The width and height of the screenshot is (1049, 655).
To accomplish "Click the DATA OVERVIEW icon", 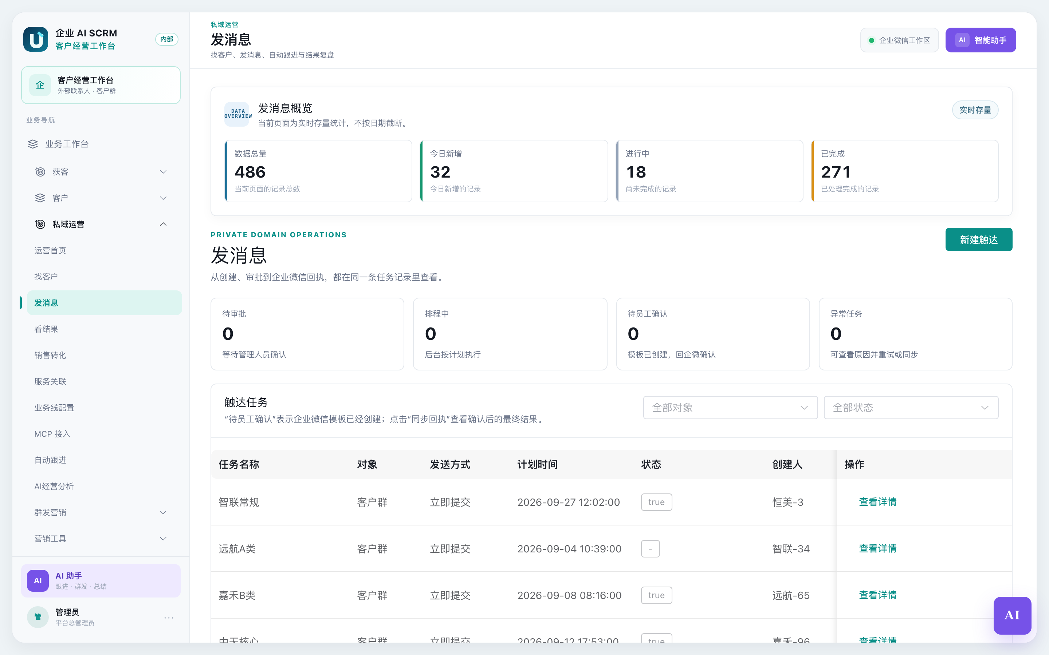I will click(x=237, y=114).
